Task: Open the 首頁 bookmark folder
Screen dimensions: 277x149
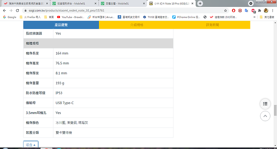Action: 49,17
